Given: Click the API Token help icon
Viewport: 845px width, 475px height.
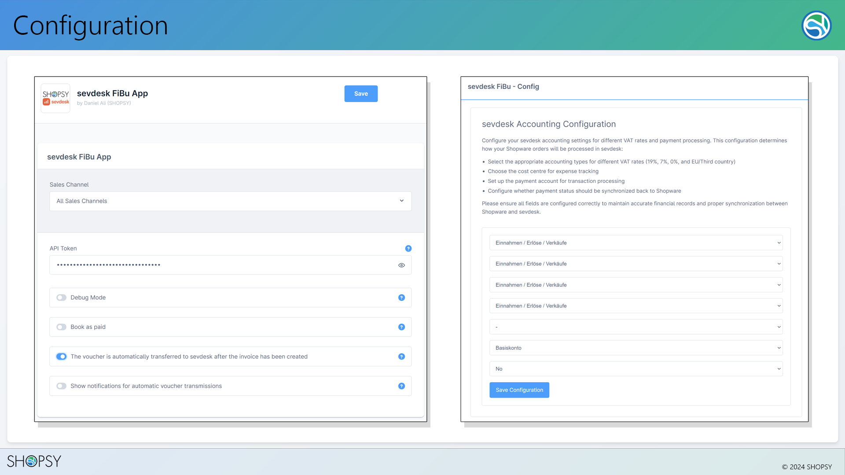Looking at the screenshot, I should pos(408,248).
